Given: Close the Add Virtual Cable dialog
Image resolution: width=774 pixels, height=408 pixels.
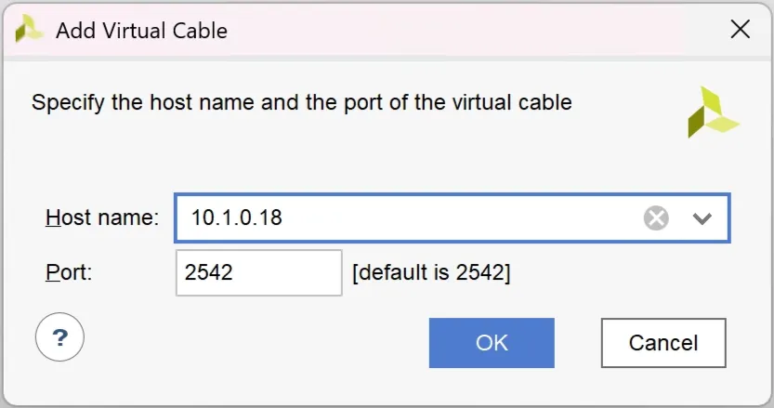Looking at the screenshot, I should coord(740,30).
